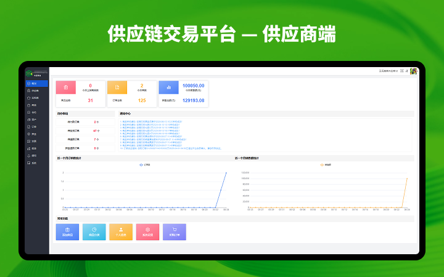
Task: Open the last sidebar menu item
Action: (x=36, y=163)
